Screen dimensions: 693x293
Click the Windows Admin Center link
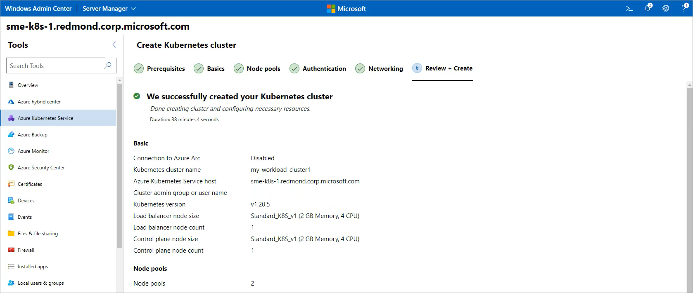(38, 8)
